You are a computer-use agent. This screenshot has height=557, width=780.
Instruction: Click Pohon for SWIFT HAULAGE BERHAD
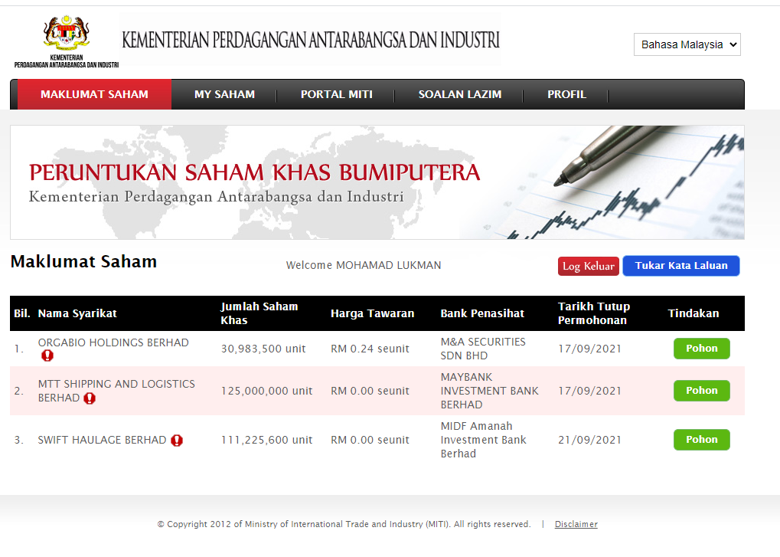click(701, 440)
